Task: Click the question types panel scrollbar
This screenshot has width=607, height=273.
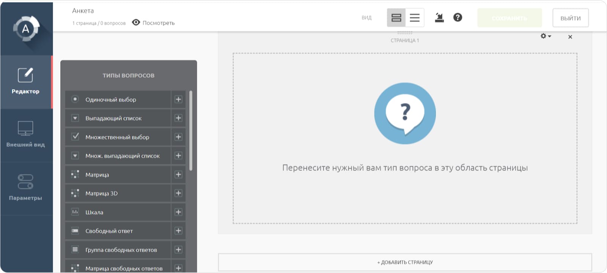Action: click(x=191, y=131)
